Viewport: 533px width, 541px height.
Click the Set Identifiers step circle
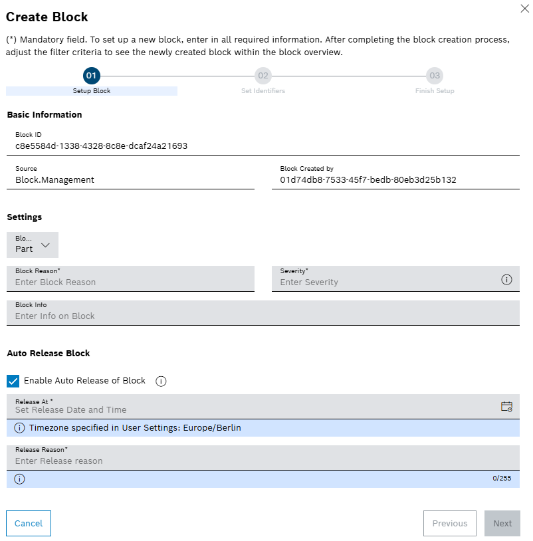click(263, 76)
